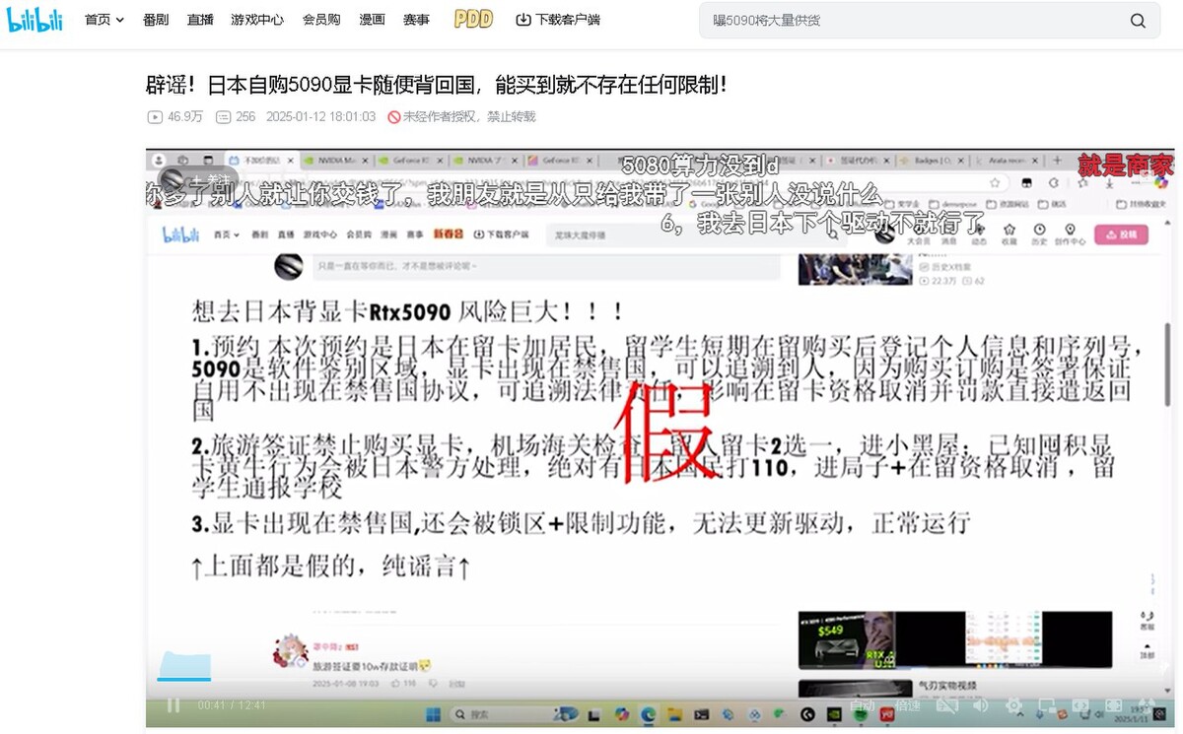This screenshot has height=734, width=1183.
Task: Click the danmaku count icon beside 256
Action: point(223,116)
